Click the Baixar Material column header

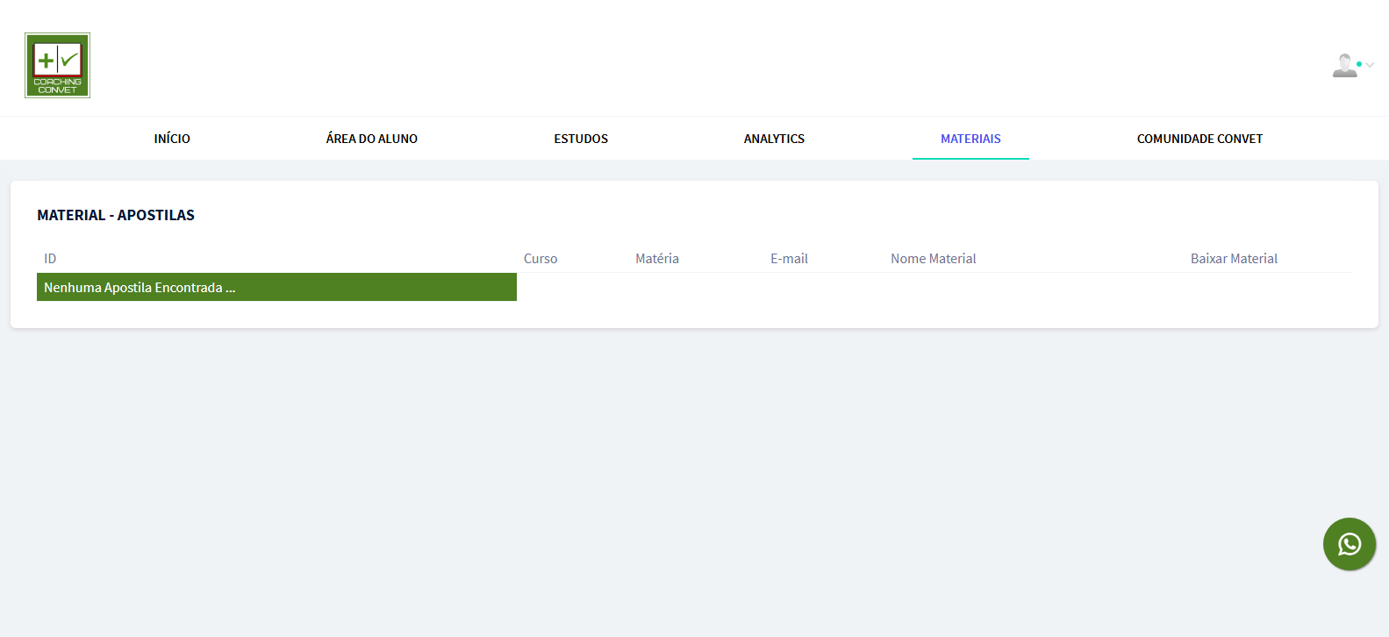click(1234, 259)
